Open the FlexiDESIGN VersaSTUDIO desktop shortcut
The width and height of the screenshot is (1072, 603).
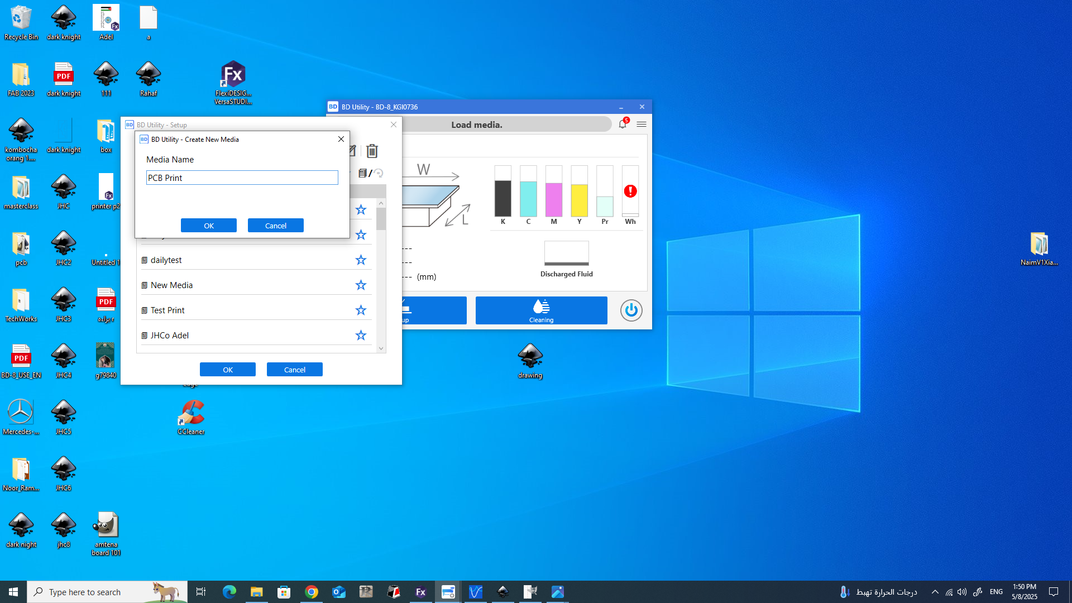coord(233,83)
